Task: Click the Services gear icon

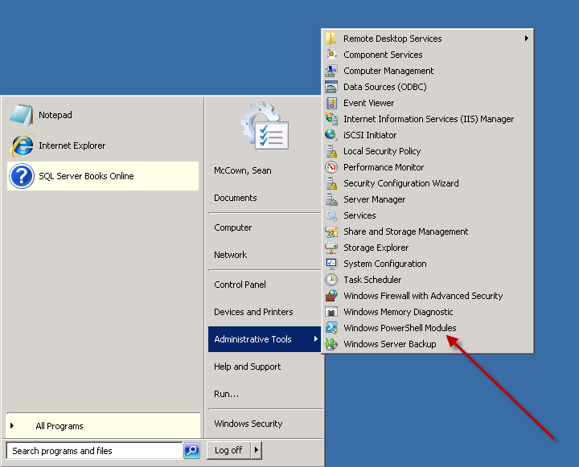Action: tap(331, 215)
